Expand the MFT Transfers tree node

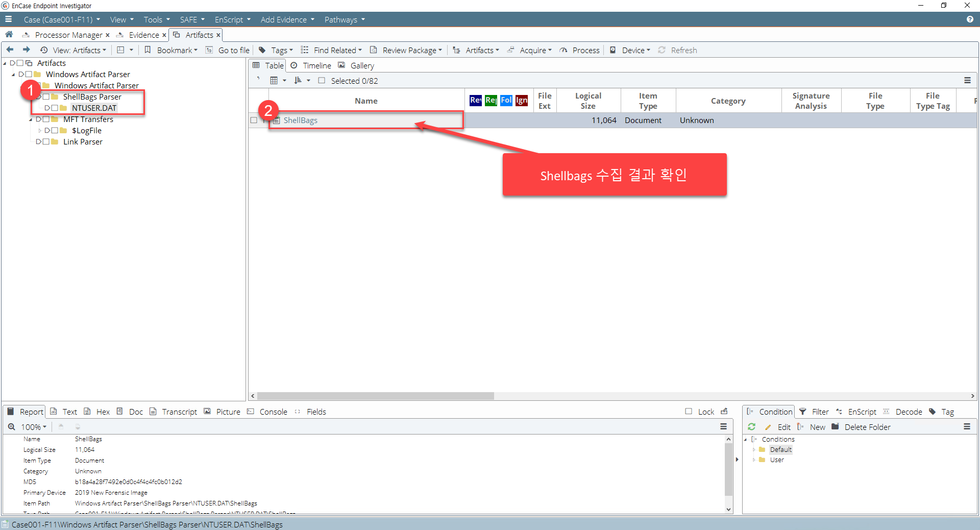tap(31, 119)
